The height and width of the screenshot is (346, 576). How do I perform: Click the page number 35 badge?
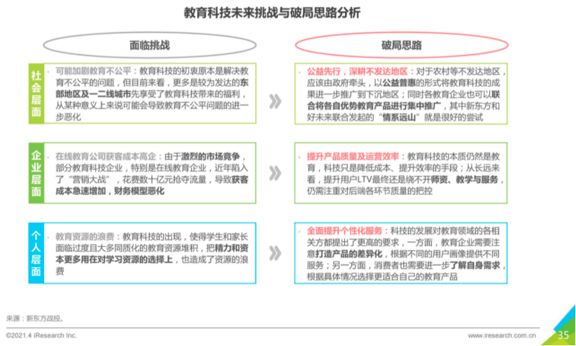click(x=563, y=335)
